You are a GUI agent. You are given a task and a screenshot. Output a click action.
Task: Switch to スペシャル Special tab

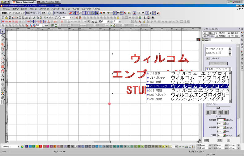pyautogui.click(x=209, y=36)
